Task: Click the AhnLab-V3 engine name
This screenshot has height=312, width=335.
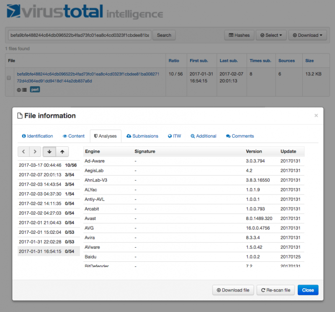Action: pyautogui.click(x=96, y=180)
